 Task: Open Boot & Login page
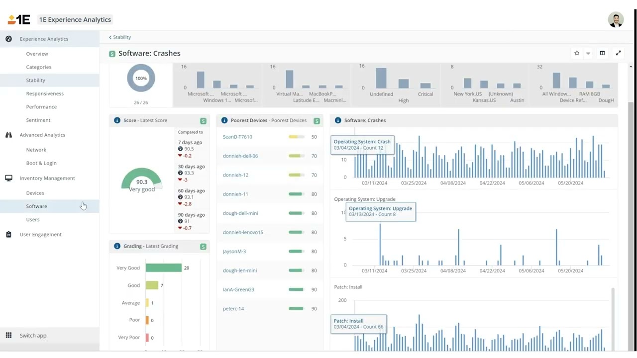[41, 163]
